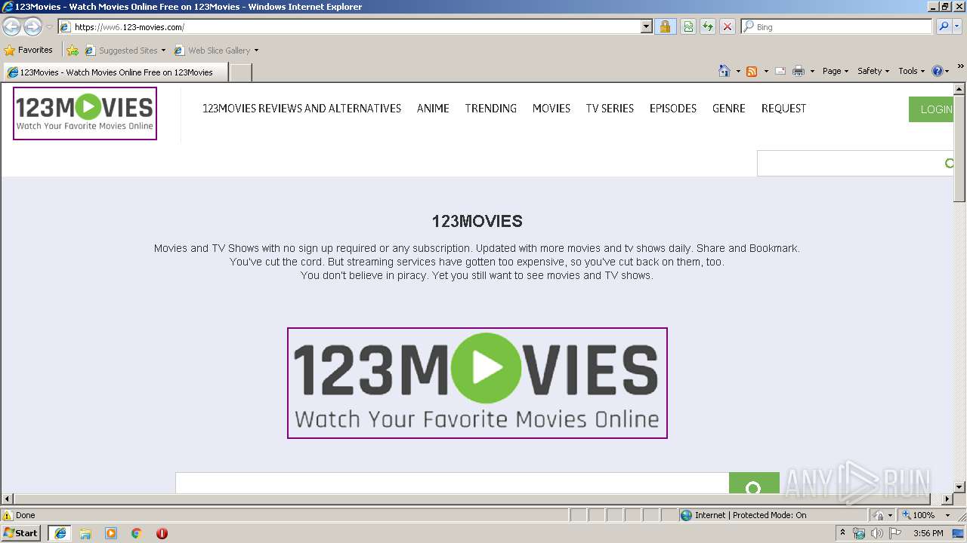Click the red Opera-style taskbar icon

click(x=162, y=533)
